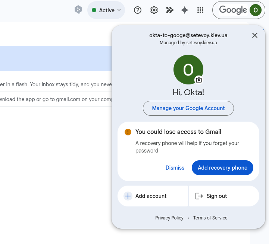Click the icon left of Gemini sparkle
The height and width of the screenshot is (244, 269).
(x=170, y=10)
